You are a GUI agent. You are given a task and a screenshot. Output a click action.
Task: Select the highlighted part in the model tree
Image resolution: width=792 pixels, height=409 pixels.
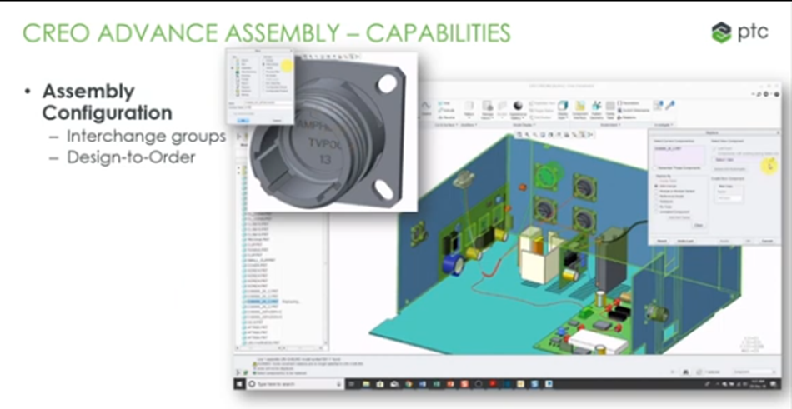(x=263, y=302)
